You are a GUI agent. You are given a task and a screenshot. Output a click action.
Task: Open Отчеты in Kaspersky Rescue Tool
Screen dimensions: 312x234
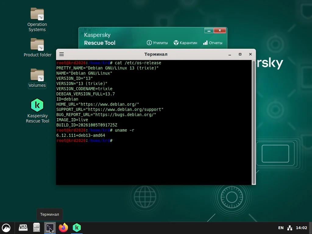tap(212, 43)
